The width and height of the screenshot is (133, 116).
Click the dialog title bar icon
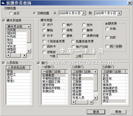[x=3, y=3]
